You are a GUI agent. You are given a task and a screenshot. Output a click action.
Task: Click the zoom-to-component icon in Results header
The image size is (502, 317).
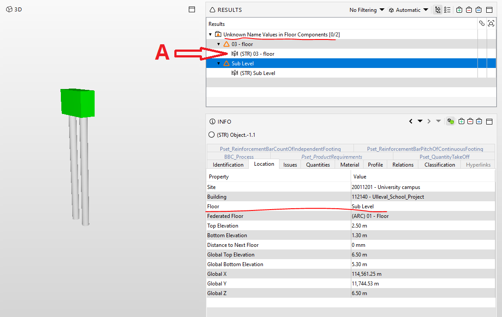tap(491, 23)
